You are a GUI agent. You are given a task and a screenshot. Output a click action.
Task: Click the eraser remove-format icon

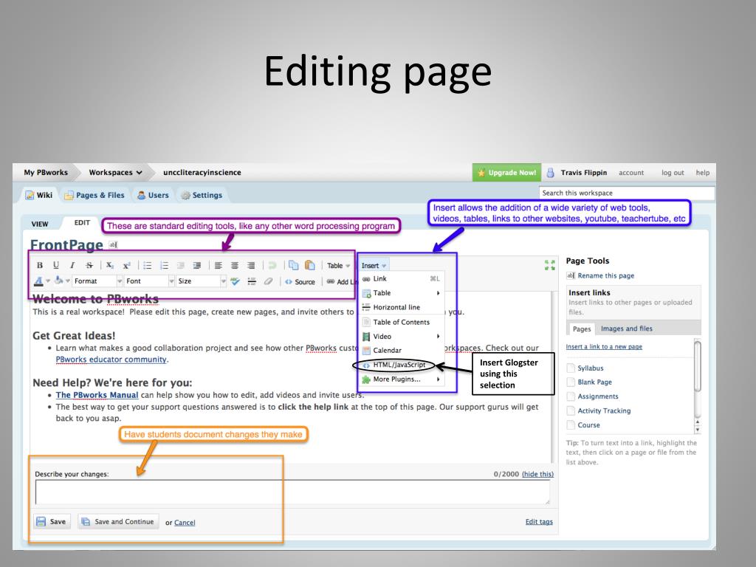click(268, 281)
